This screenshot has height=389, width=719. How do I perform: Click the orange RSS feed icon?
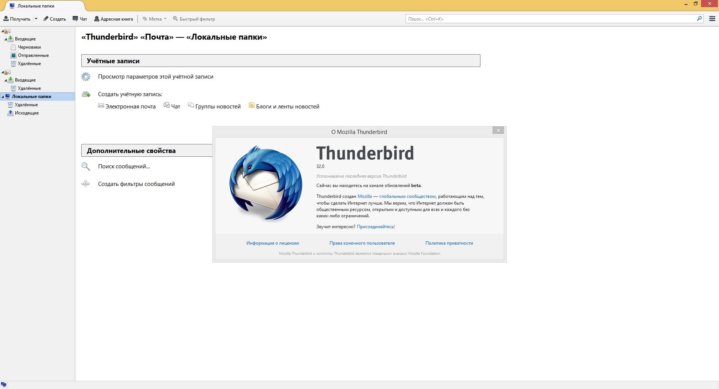pyautogui.click(x=252, y=105)
